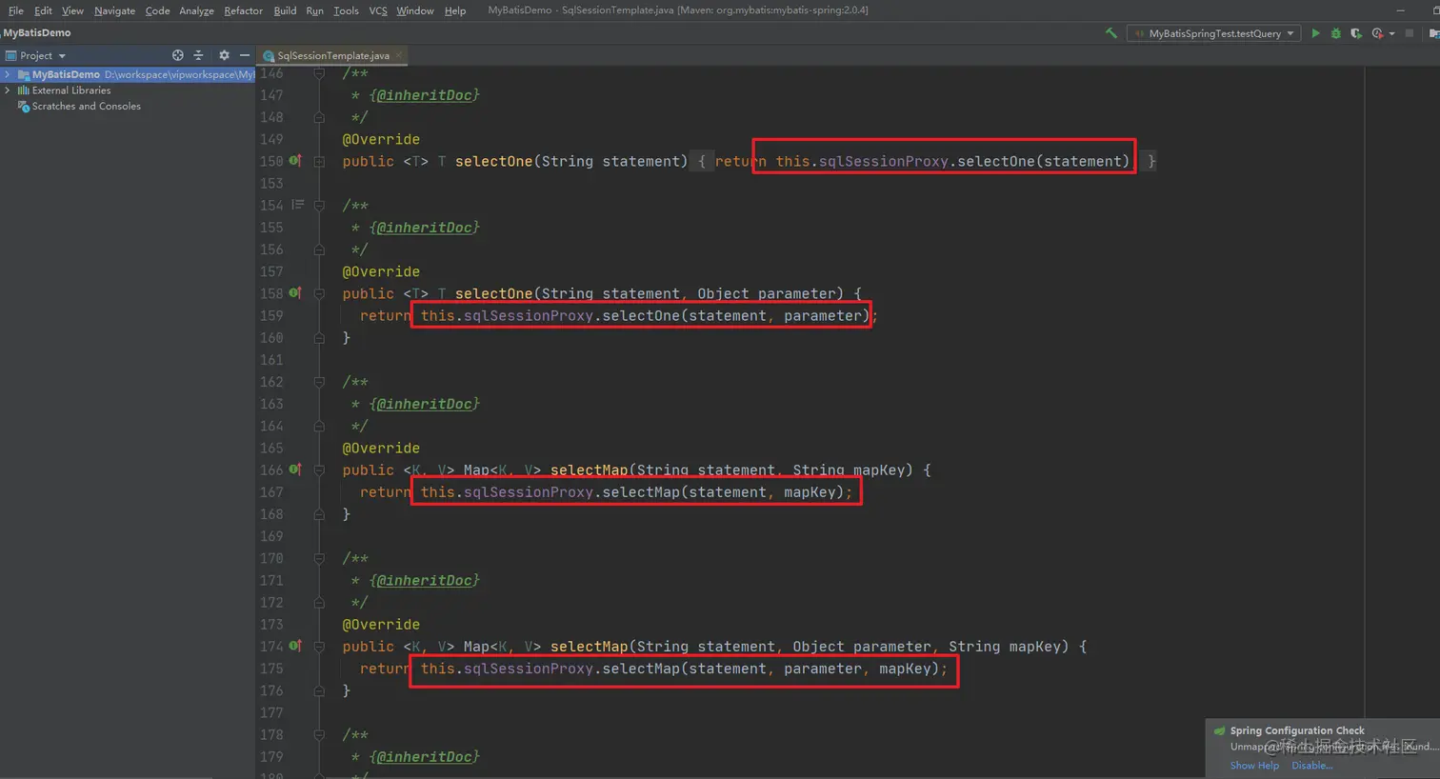This screenshot has width=1440, height=779.
Task: Collapse the selectOne method fold on line 158
Action: pos(319,293)
